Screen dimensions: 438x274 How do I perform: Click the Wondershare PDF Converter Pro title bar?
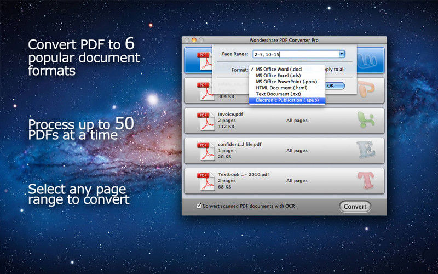[x=284, y=40]
